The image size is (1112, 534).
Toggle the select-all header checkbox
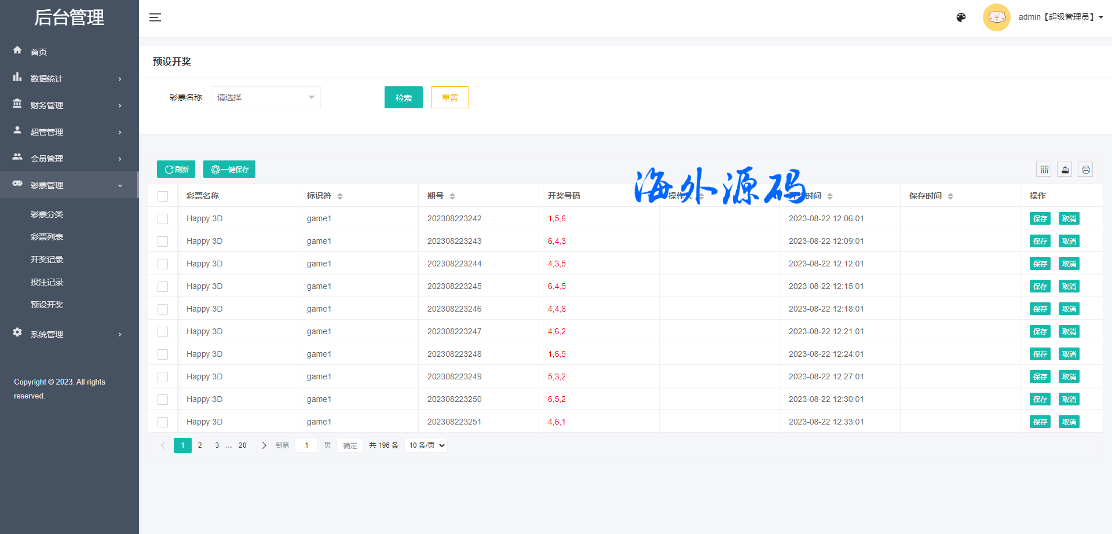click(163, 196)
